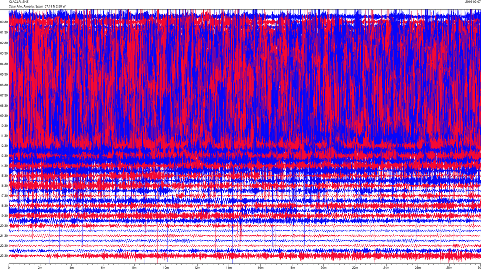The image size is (481, 270).
Task: Select the 18:30 time row label
Action: [x=4, y=206]
